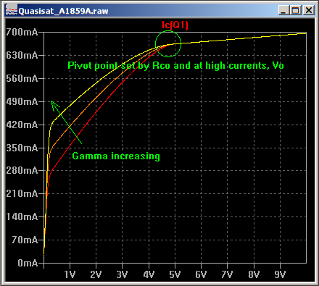Click the 1V horizontal axis label
The height and width of the screenshot is (286, 319).
coord(70,274)
